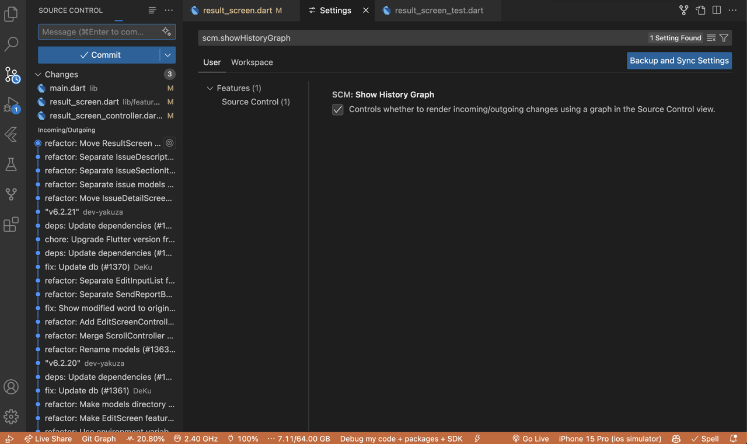This screenshot has width=747, height=444.
Task: Open the Accounts icon
Action: coord(11,387)
